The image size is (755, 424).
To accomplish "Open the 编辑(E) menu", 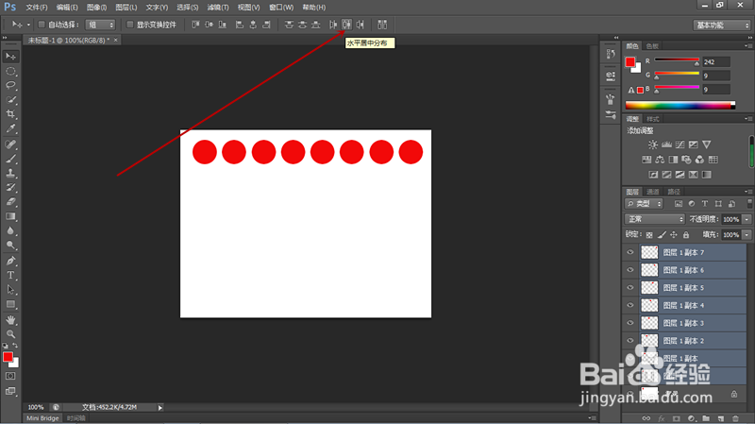I will (67, 8).
